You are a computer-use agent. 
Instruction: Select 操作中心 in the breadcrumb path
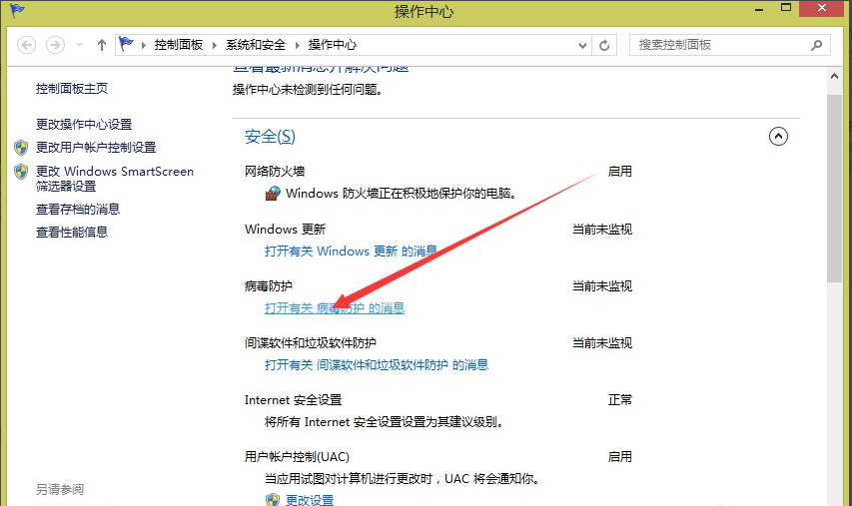pos(333,45)
